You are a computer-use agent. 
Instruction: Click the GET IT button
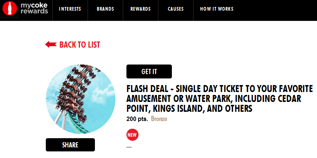click(149, 71)
